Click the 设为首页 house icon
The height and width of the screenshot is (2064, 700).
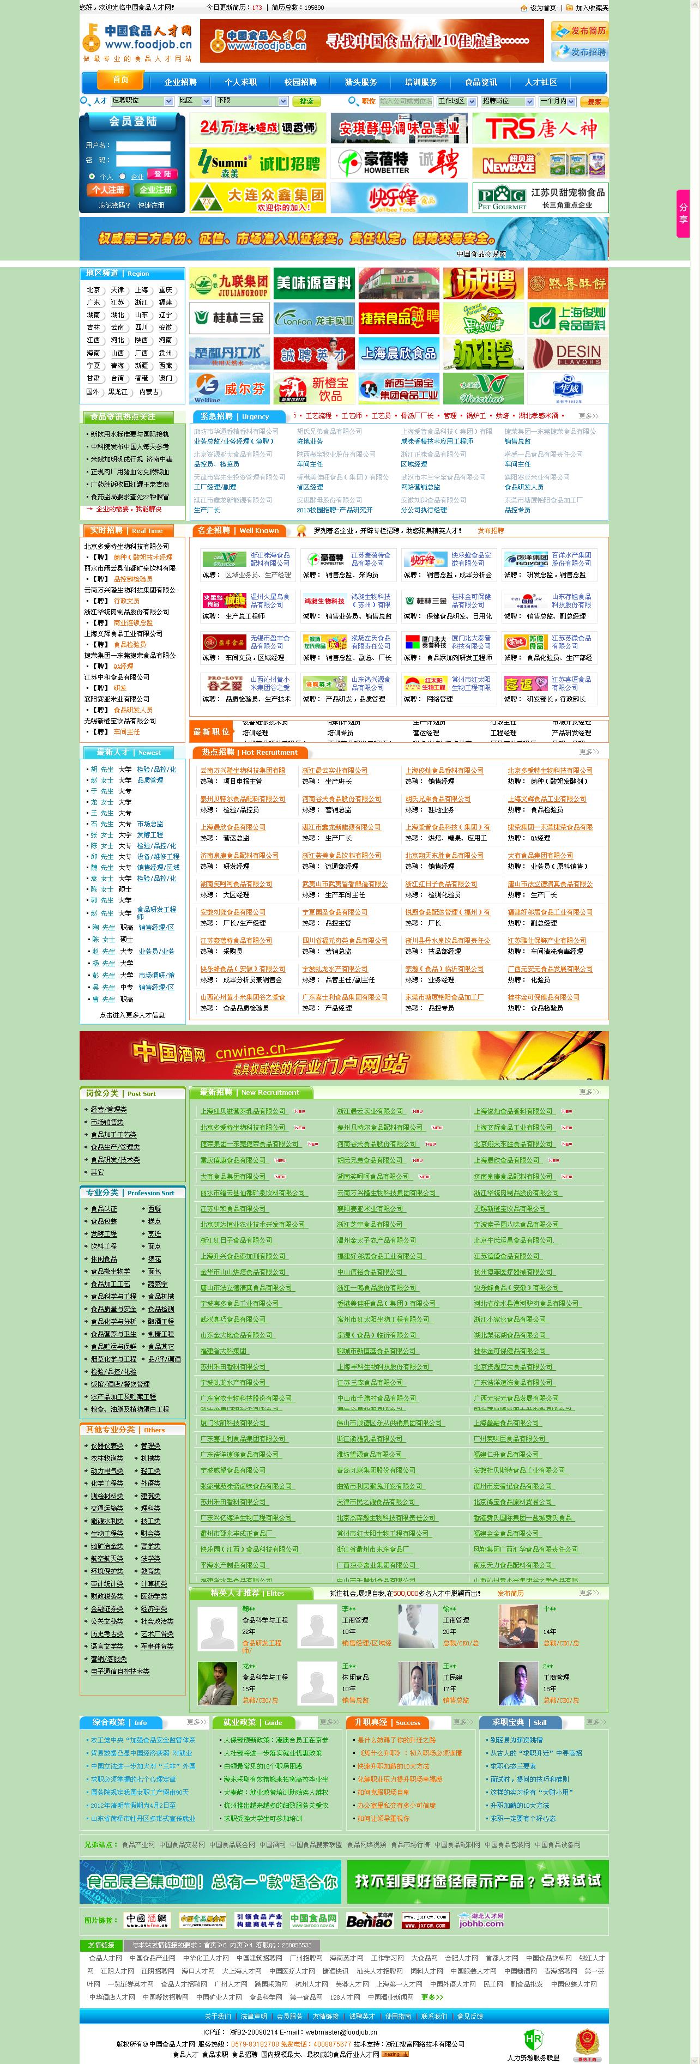pyautogui.click(x=523, y=7)
